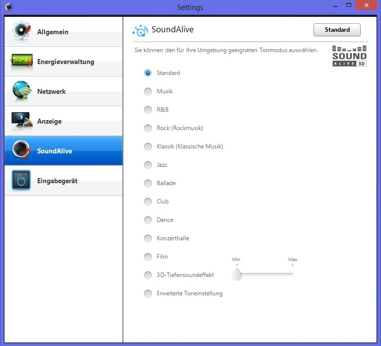Image resolution: width=381 pixels, height=346 pixels.
Task: Open the Energieverwaltung settings category
Action: coord(63,62)
